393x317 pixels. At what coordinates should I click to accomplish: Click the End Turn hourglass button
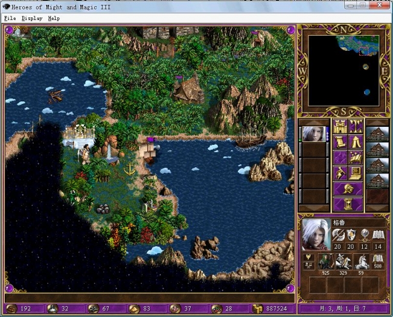click(x=348, y=204)
